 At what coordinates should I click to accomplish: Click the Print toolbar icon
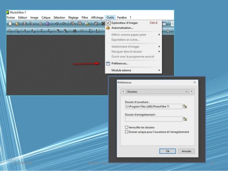[40, 24]
